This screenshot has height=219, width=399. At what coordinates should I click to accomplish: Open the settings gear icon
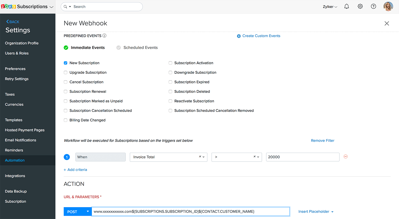pyautogui.click(x=360, y=7)
